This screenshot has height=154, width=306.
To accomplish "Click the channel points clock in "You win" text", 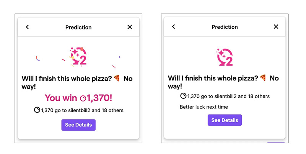I will 83,98.
